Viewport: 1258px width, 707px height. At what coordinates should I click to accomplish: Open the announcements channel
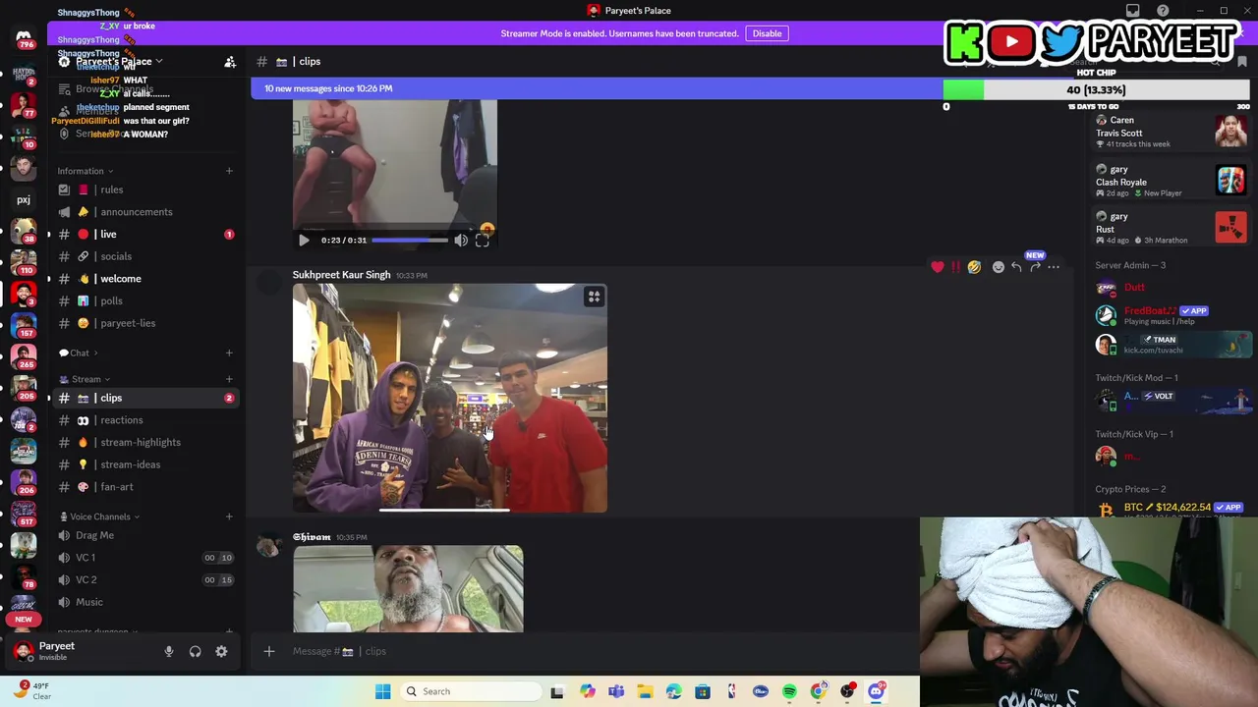click(x=143, y=212)
